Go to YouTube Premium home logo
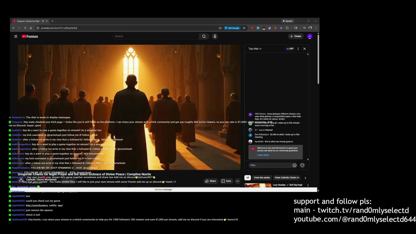This screenshot has height=234, width=416. point(30,36)
